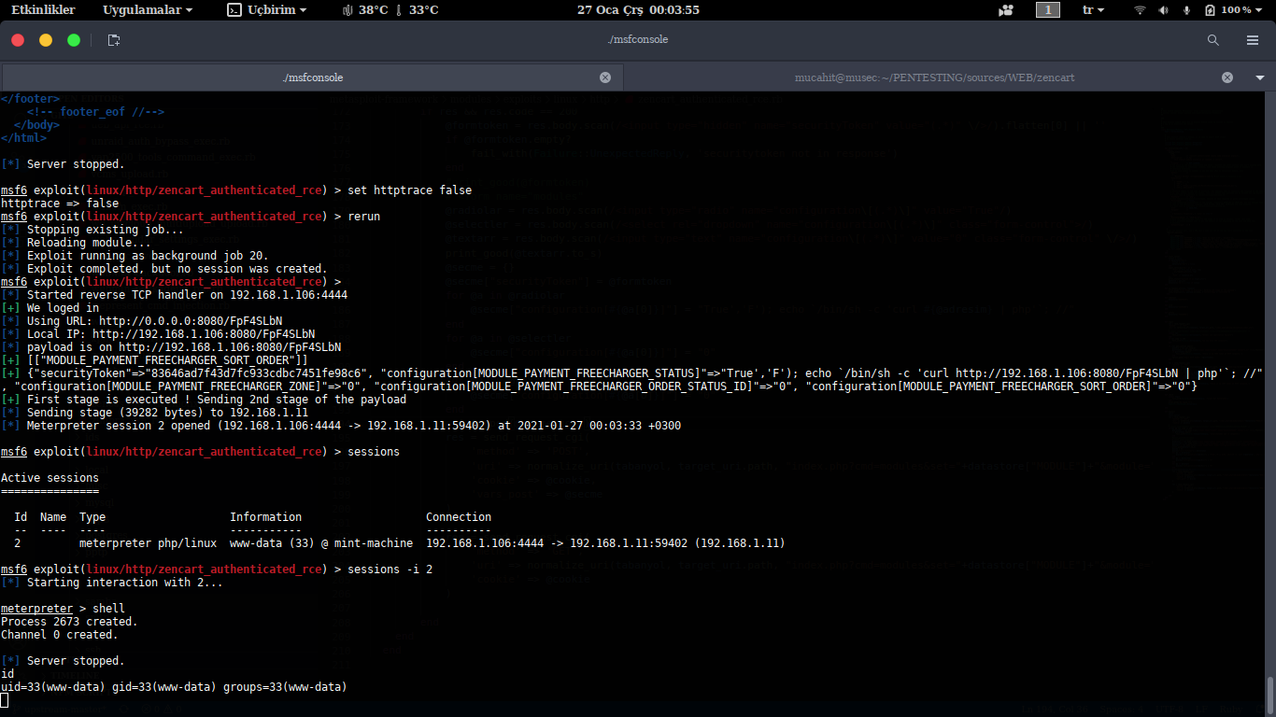Viewport: 1276px width, 717px height.
Task: Close the mucahit@musec zencart tab
Action: [1227, 77]
